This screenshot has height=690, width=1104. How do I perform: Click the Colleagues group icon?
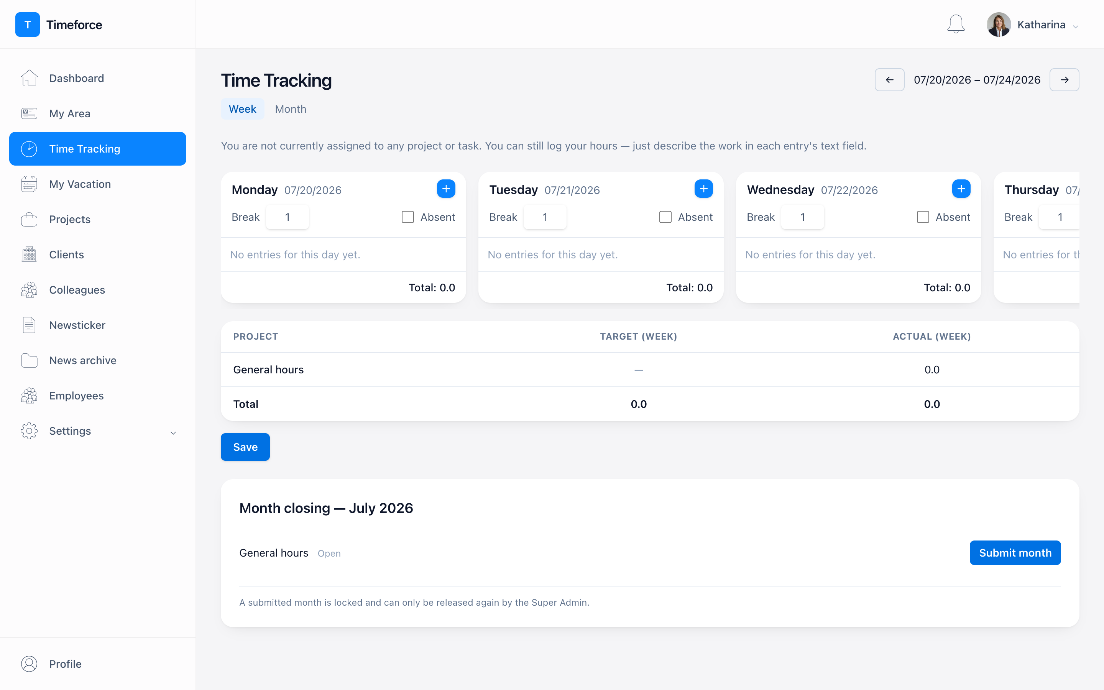(x=29, y=290)
